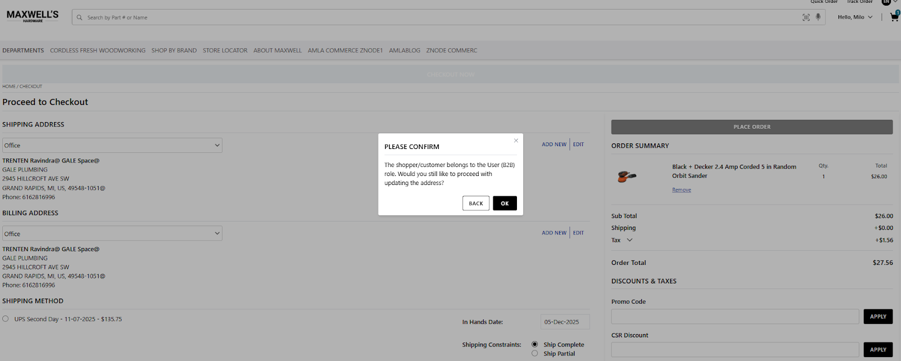901x361 pixels.
Task: Open the shipping address Office dropdown
Action: click(112, 145)
